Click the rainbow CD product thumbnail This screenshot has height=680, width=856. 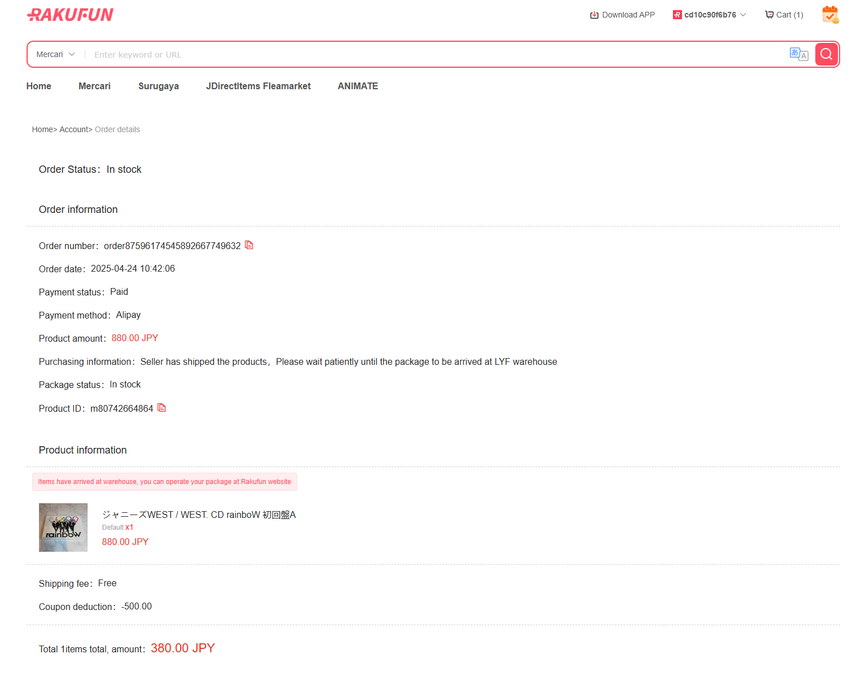click(63, 528)
